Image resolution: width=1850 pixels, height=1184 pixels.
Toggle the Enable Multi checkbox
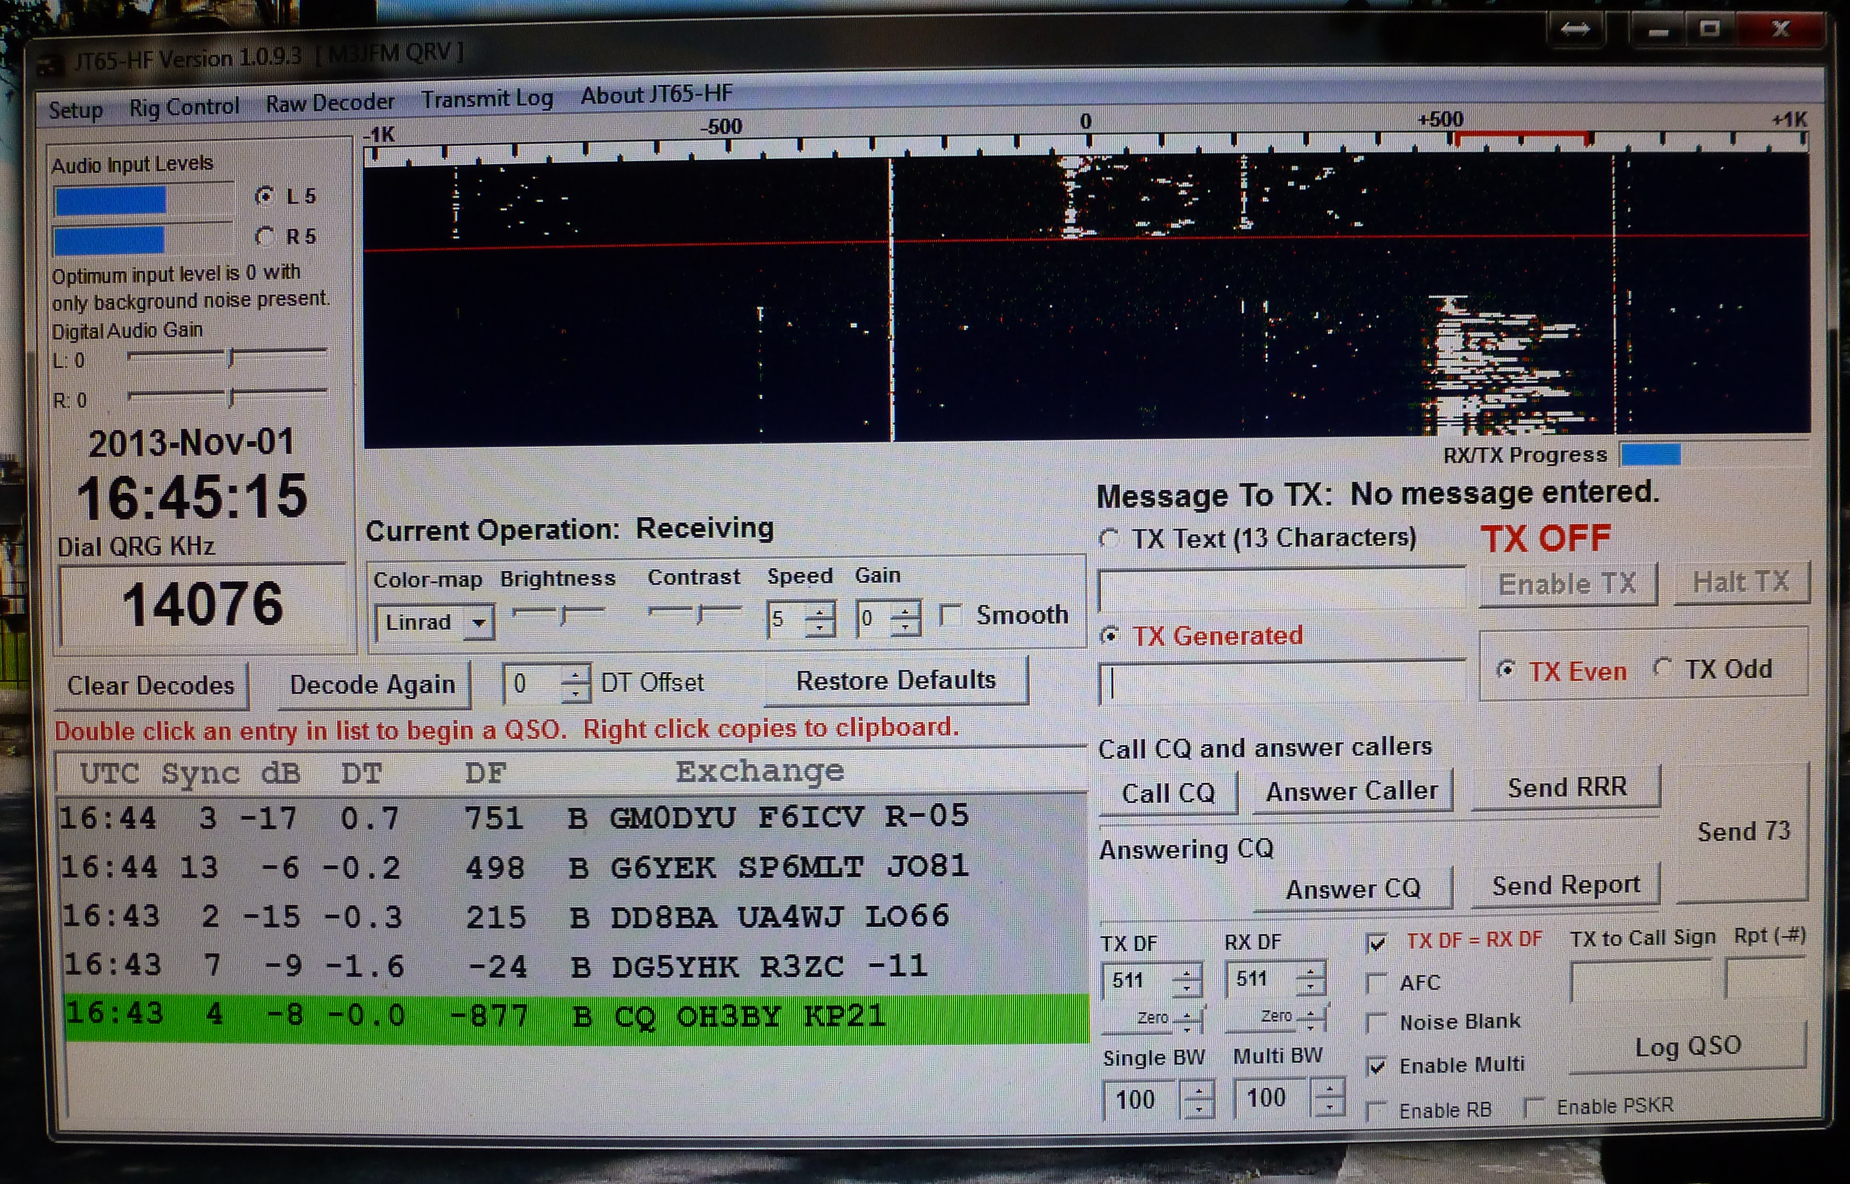coord(1376,1066)
